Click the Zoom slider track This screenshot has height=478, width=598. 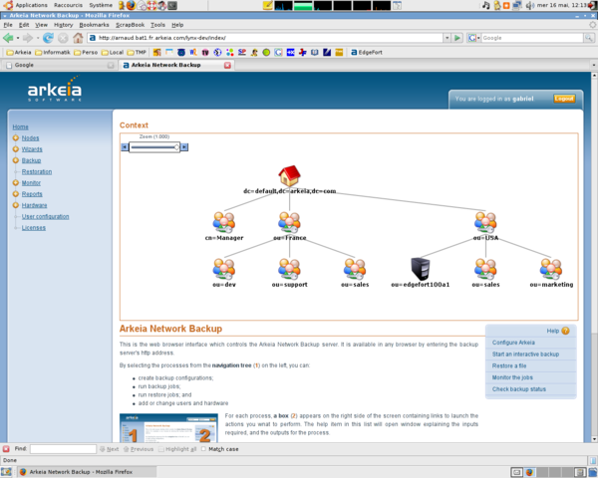point(154,147)
